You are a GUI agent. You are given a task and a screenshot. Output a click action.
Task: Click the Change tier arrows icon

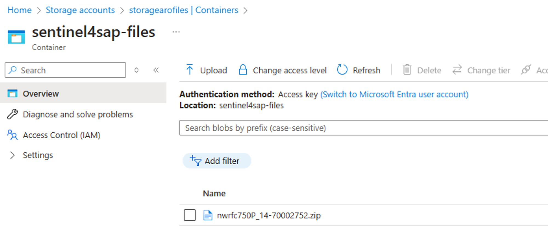click(x=457, y=70)
